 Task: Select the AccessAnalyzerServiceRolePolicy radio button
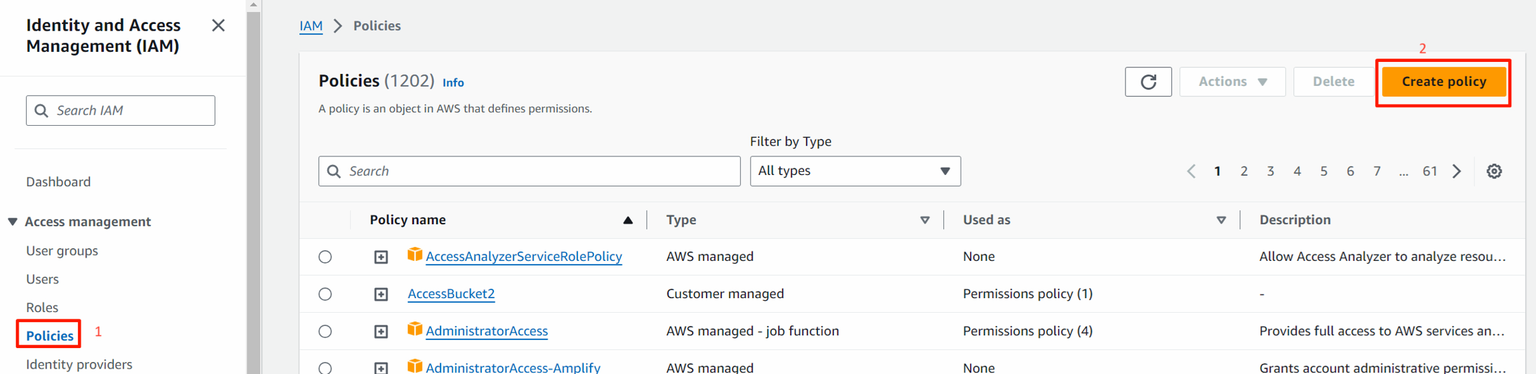(x=325, y=257)
